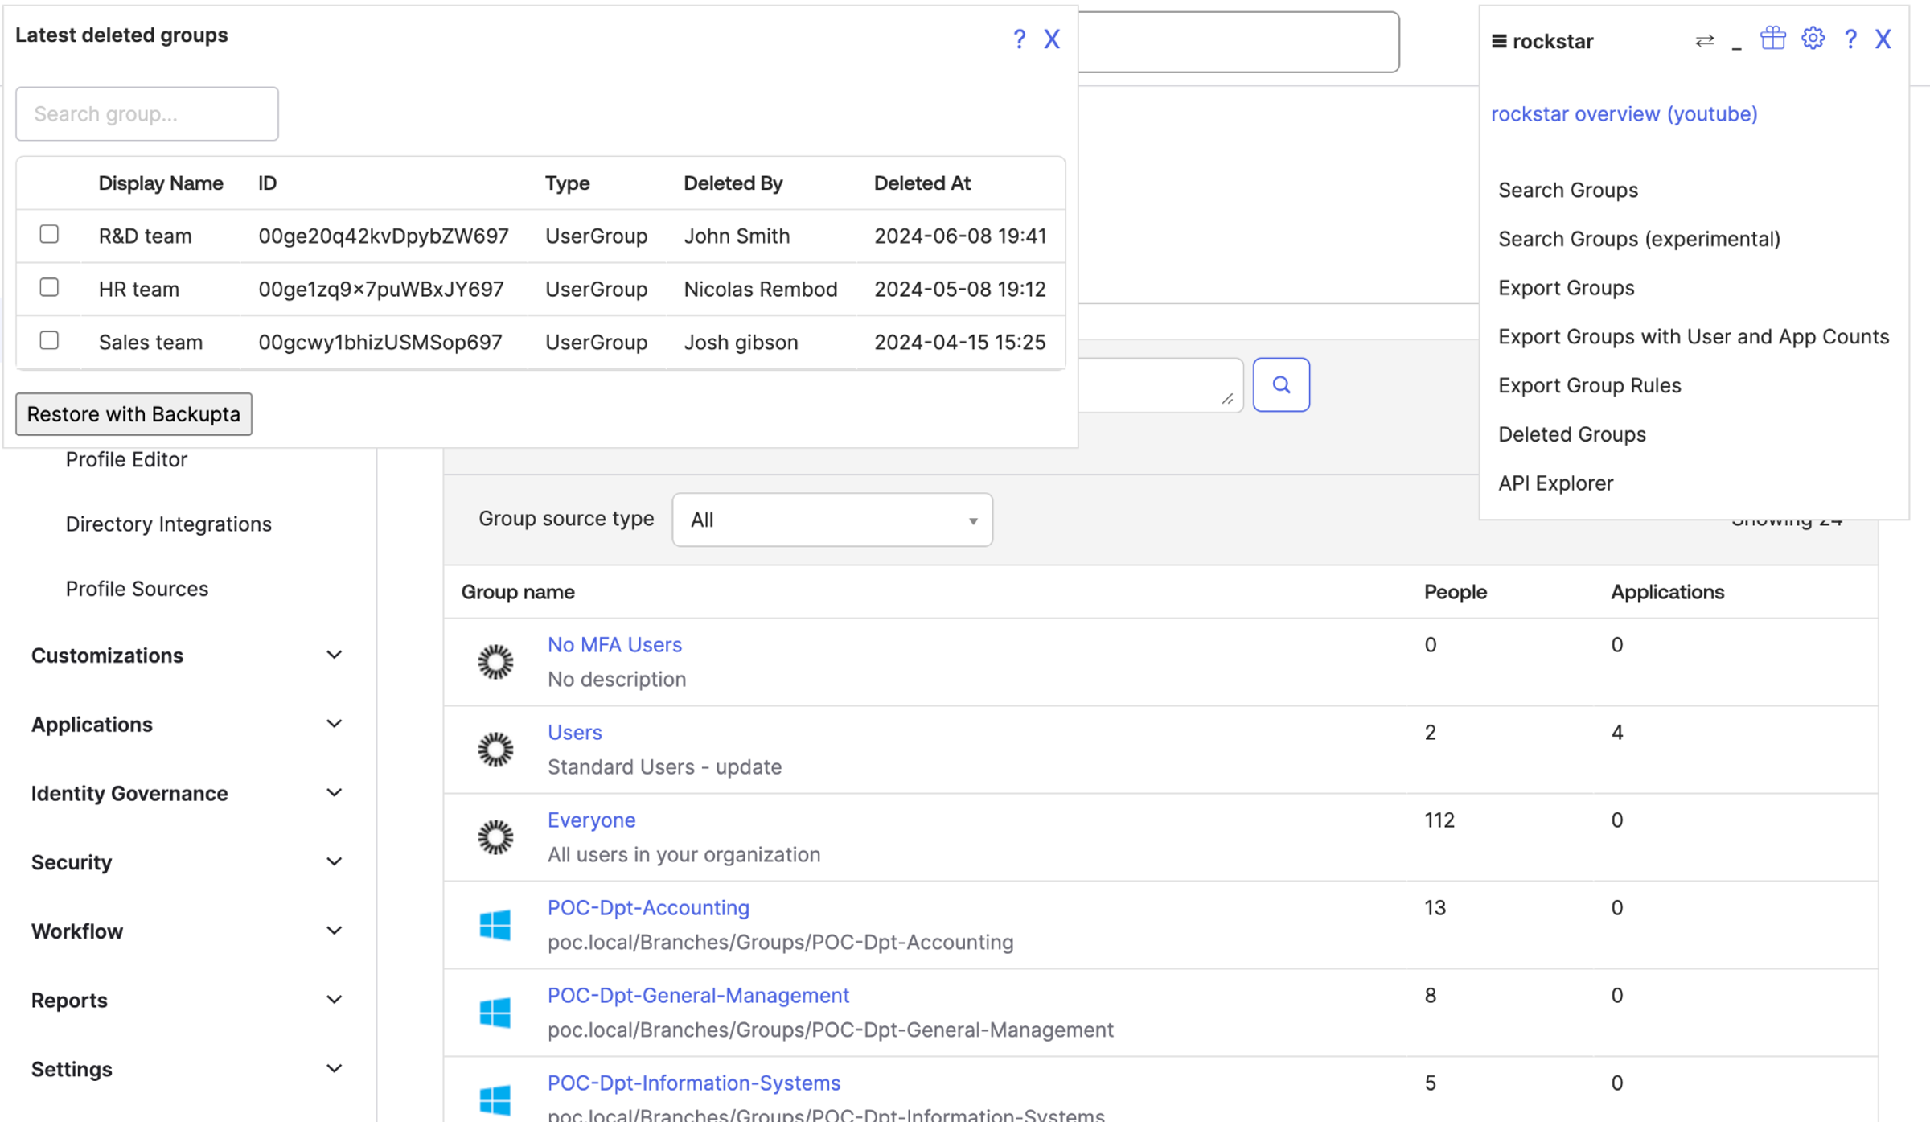
Task: Click the Display Name column header
Action: (161, 183)
